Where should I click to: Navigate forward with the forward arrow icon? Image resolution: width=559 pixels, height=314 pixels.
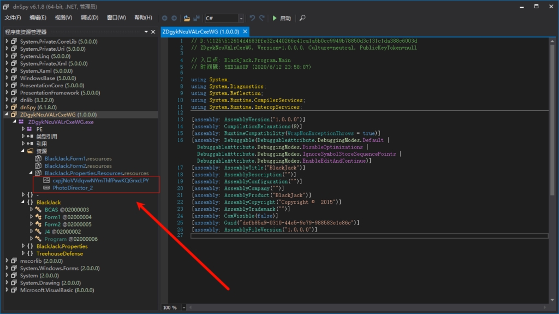point(174,18)
